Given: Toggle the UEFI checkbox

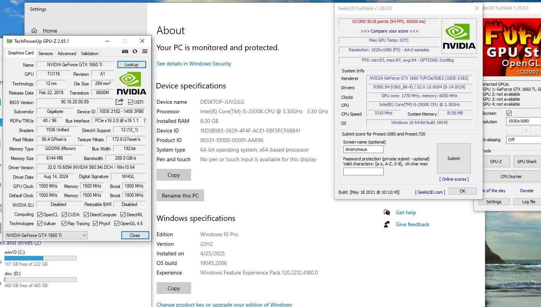Looking at the screenshot, I should pyautogui.click(x=130, y=102).
